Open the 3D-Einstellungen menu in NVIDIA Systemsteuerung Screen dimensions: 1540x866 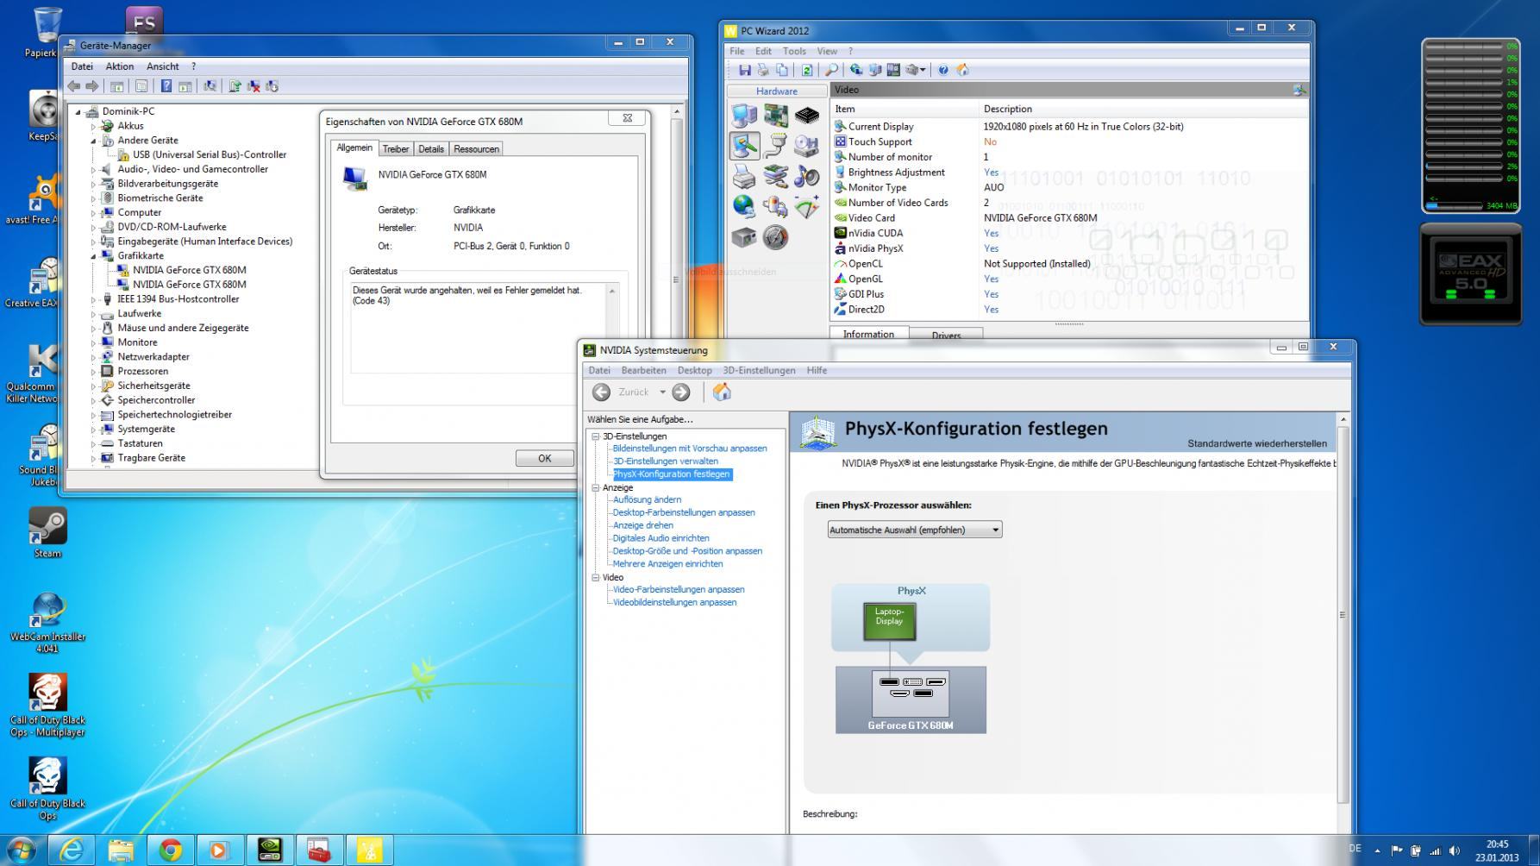pyautogui.click(x=759, y=371)
